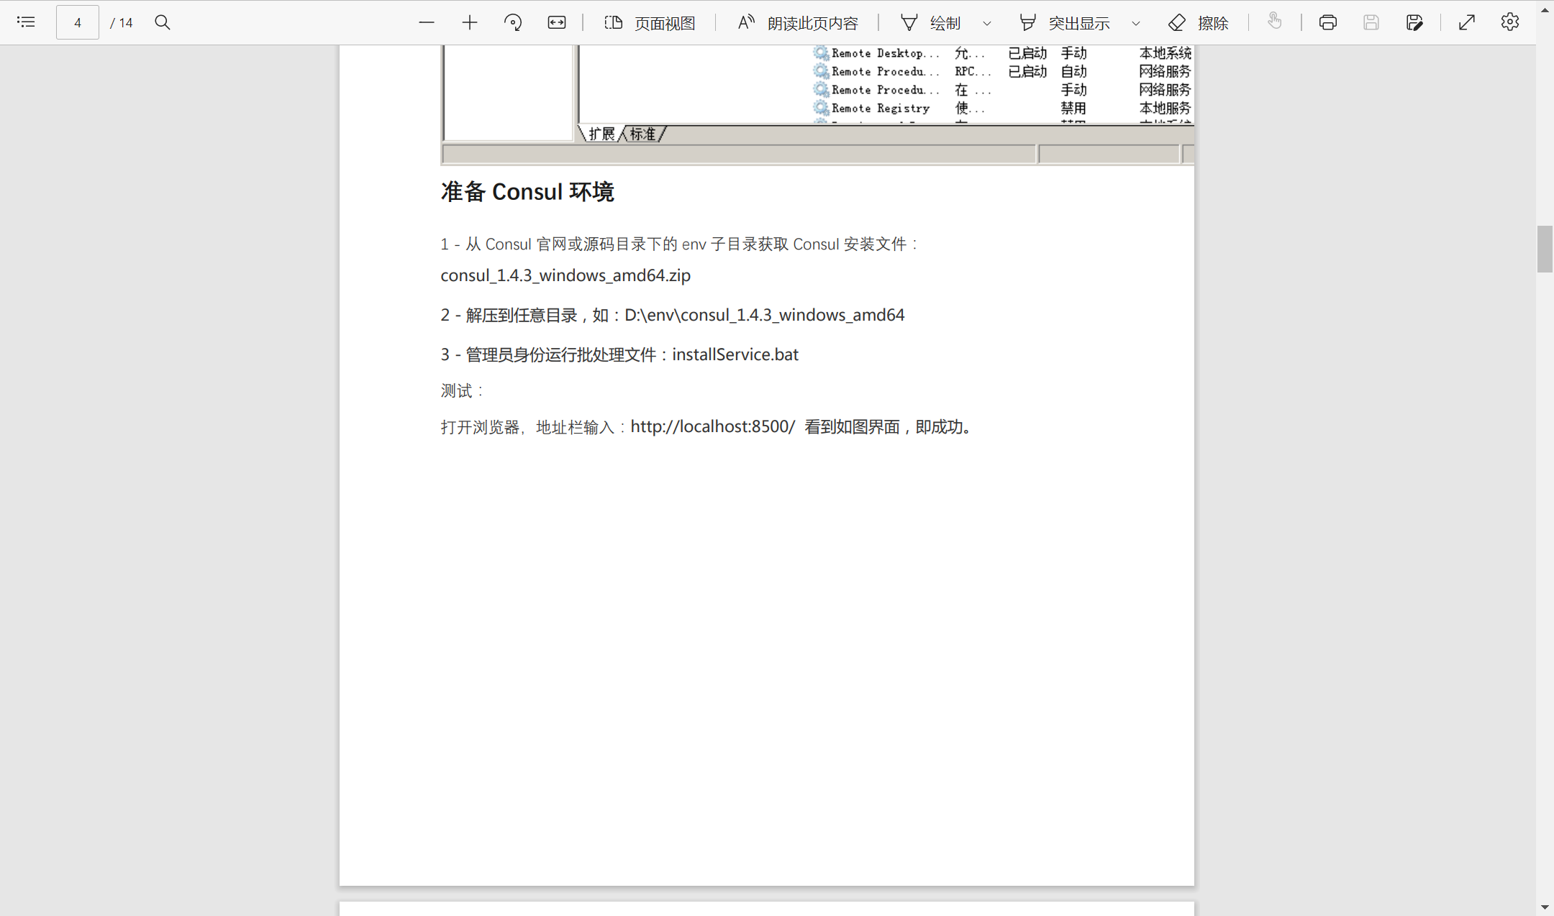Fit the page to width
The width and height of the screenshot is (1554, 916).
(557, 22)
